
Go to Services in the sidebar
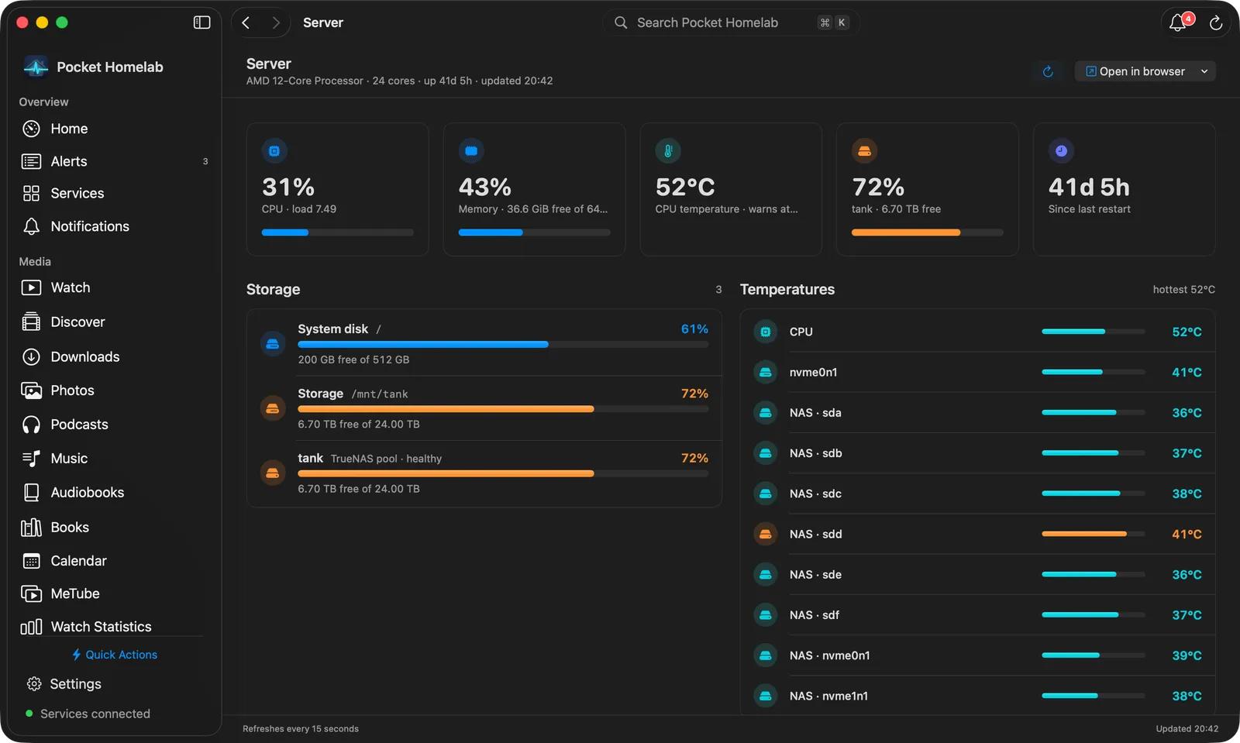[x=114, y=194]
